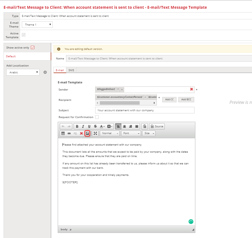Redo the last edit in the editor

(69, 126)
